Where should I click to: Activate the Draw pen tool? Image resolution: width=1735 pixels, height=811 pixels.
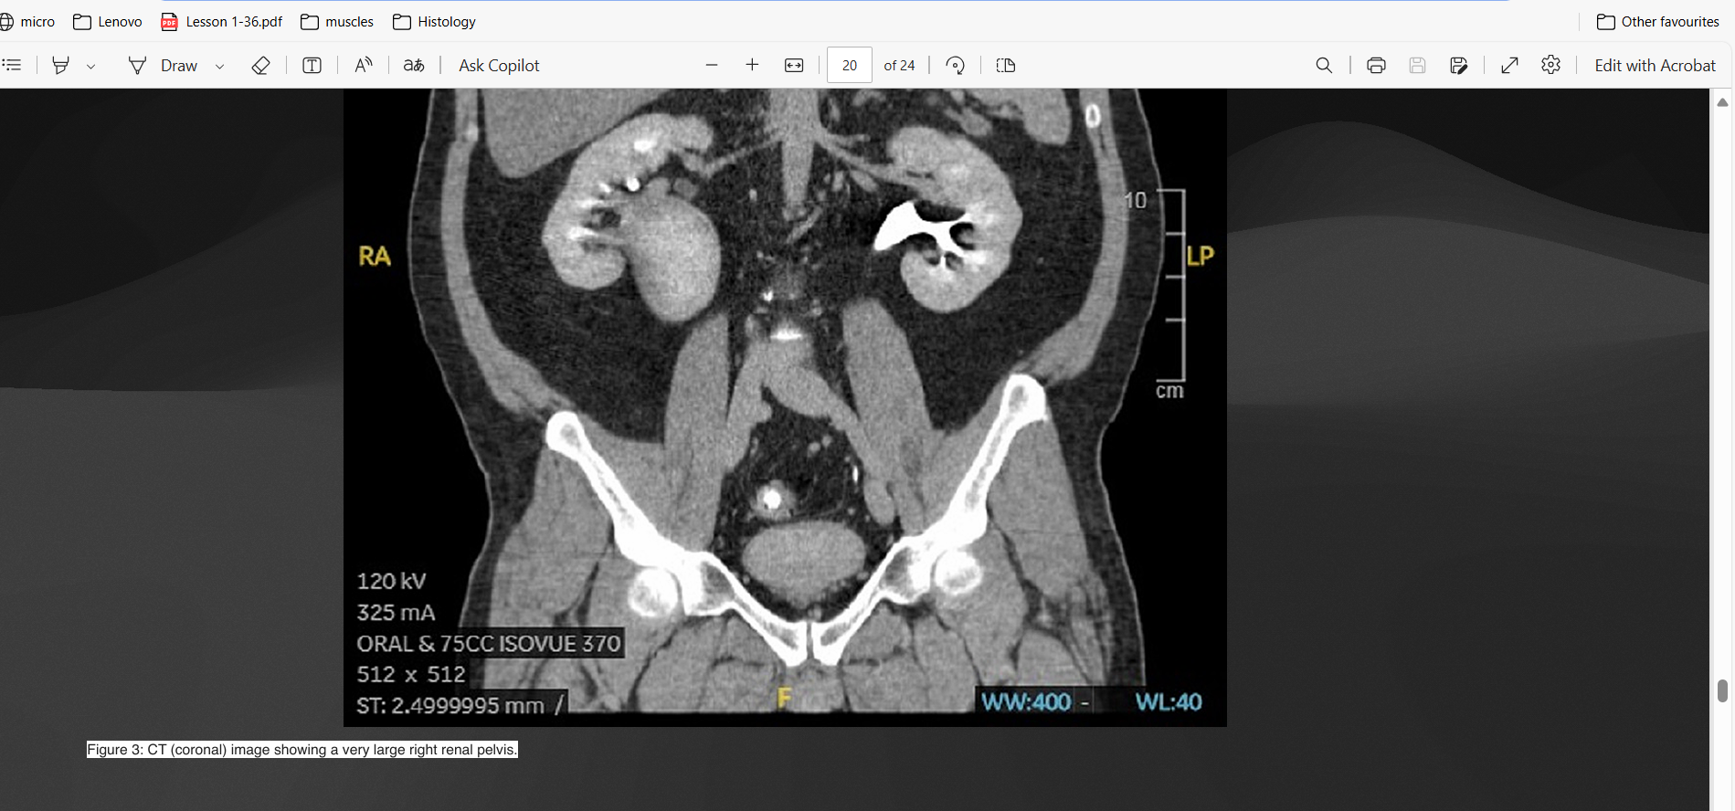(164, 65)
